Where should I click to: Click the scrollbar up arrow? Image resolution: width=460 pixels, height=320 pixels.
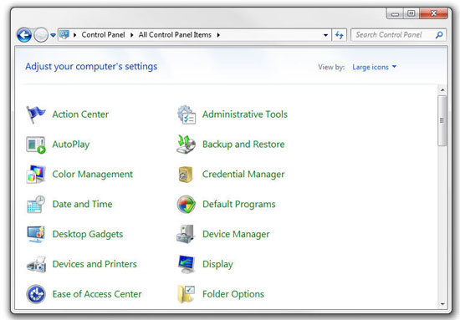pos(442,90)
